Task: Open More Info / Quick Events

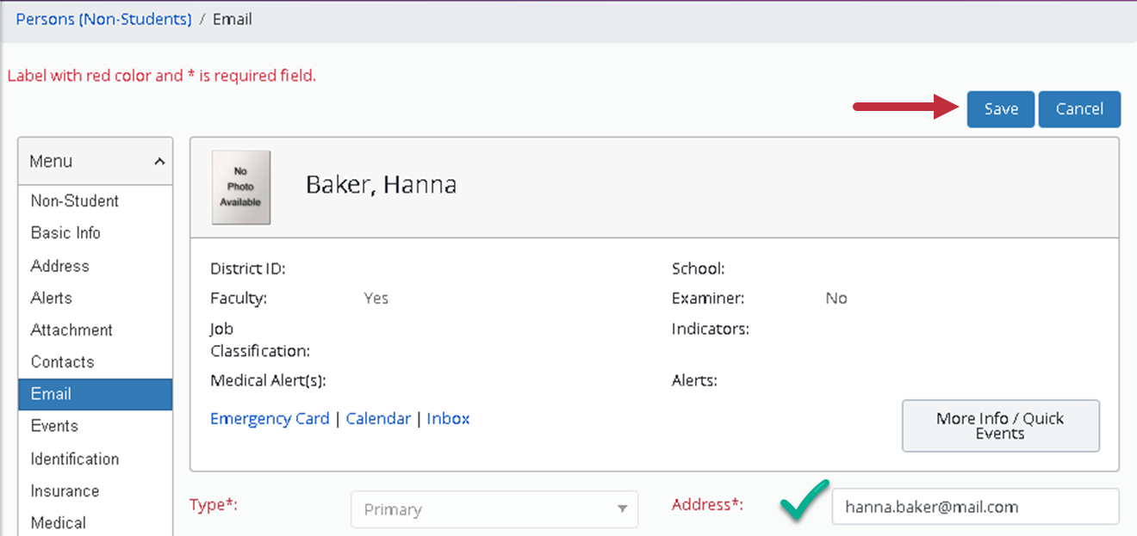Action: pos(1000,425)
